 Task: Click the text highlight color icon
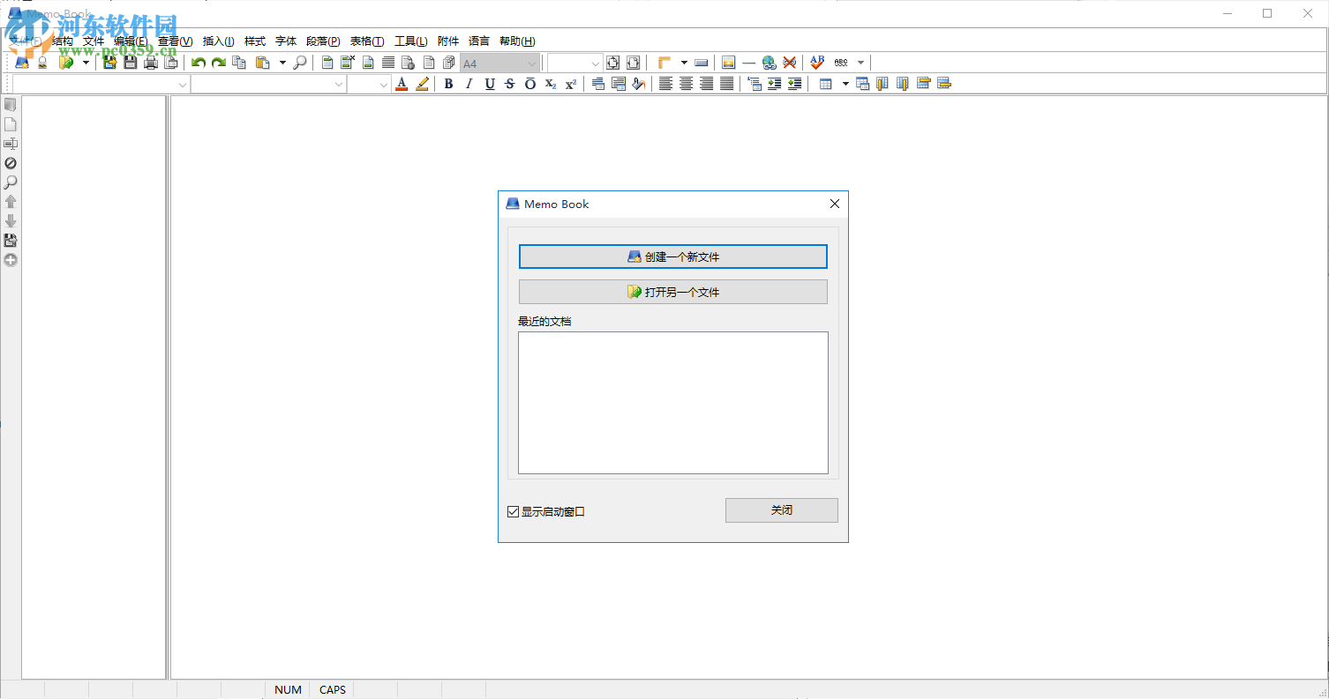[423, 85]
